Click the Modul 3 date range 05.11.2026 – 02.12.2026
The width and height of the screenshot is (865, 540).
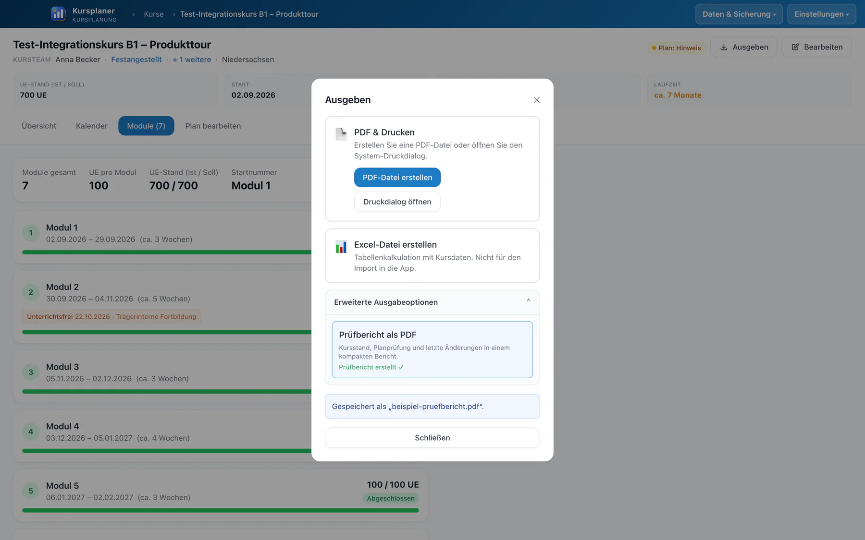point(89,379)
